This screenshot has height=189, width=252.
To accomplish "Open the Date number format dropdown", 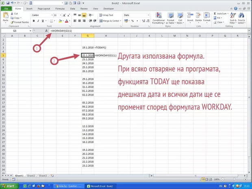I will (x=148, y=15).
